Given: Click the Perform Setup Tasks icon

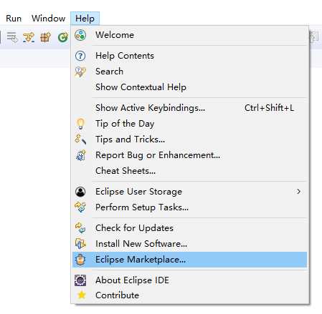Looking at the screenshot, I should click(80, 207).
